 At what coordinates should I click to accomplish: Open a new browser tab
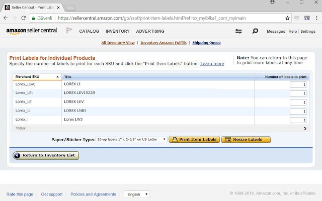[x=70, y=8]
